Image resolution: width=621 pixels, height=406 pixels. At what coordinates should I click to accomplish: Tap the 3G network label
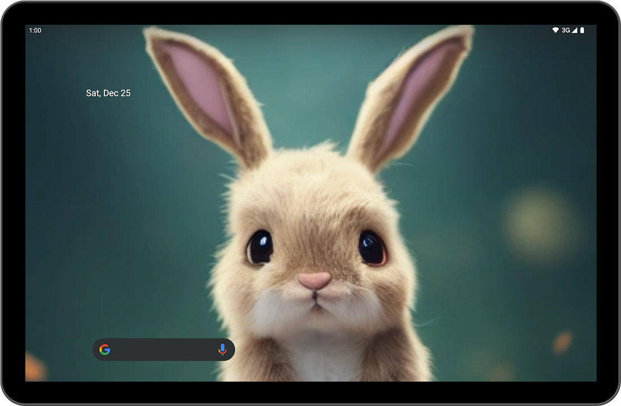pyautogui.click(x=566, y=30)
